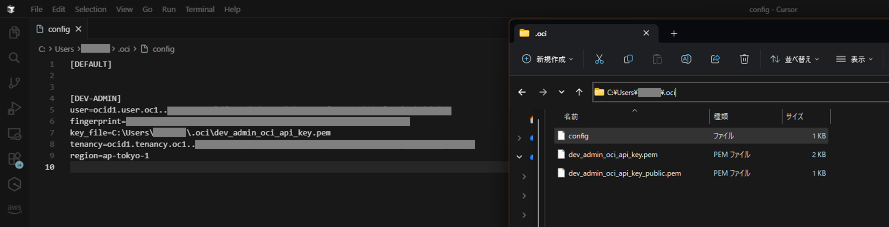Screen dimensions: 889x227
Task: Click the user=ocid1.user.oc1 line
Action: [260, 110]
